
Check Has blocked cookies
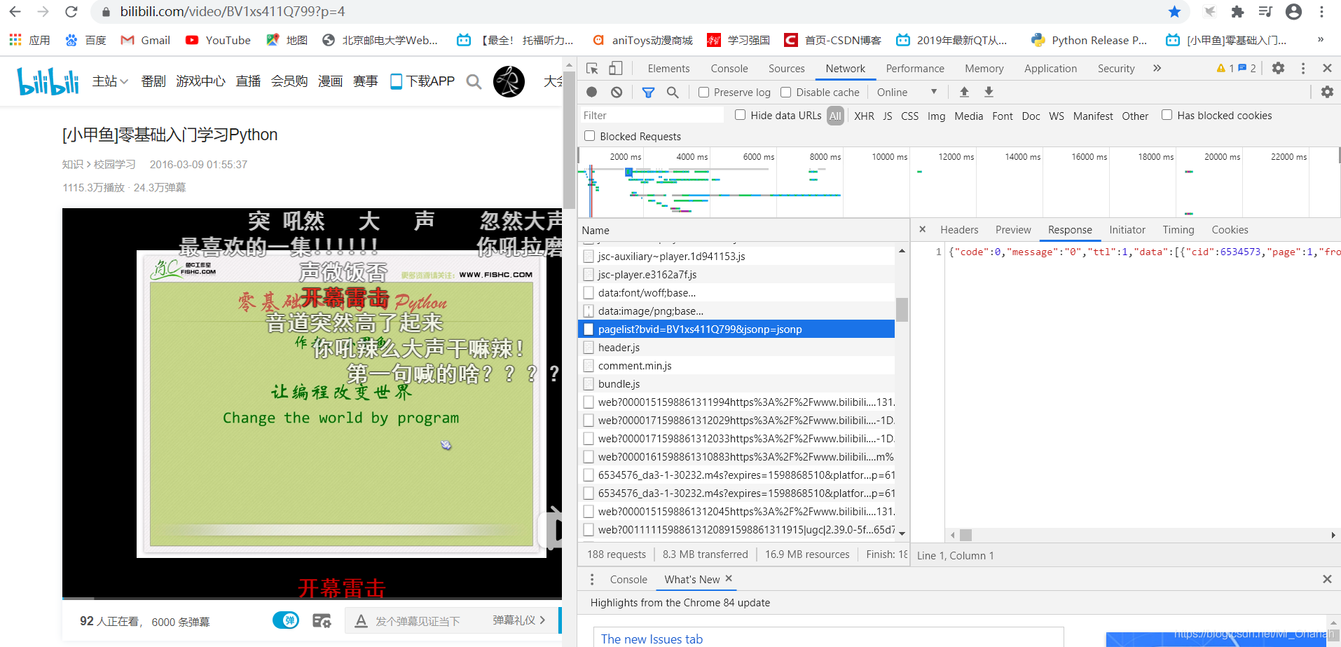[x=1167, y=115]
